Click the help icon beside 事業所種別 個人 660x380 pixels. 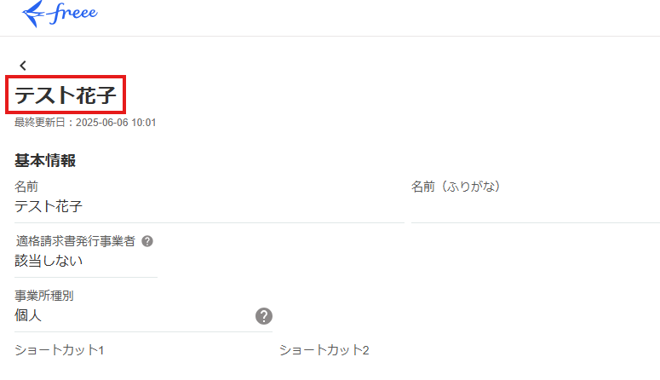click(264, 316)
